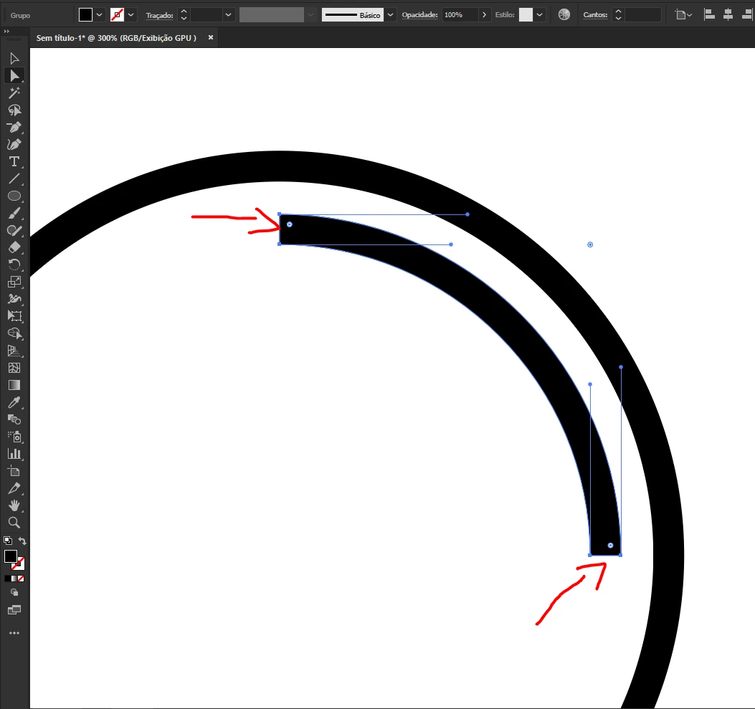The image size is (755, 709).
Task: Set paint mode to None
Action: [x=21, y=579]
